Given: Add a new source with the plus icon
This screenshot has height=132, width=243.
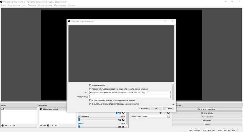Looking at the screenshot, I should [x=41, y=126].
